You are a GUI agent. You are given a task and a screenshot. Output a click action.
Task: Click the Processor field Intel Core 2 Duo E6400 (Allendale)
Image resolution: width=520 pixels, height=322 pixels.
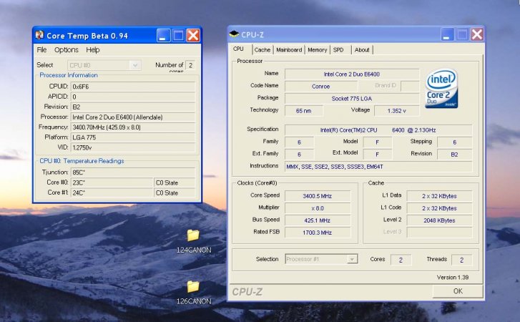pos(132,117)
